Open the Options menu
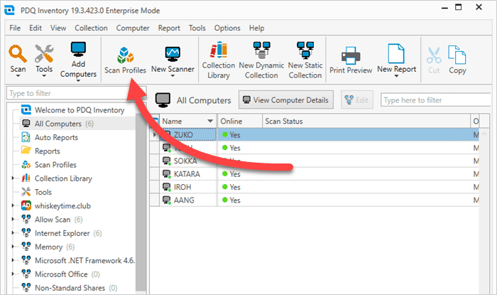497x295 pixels. point(227,28)
